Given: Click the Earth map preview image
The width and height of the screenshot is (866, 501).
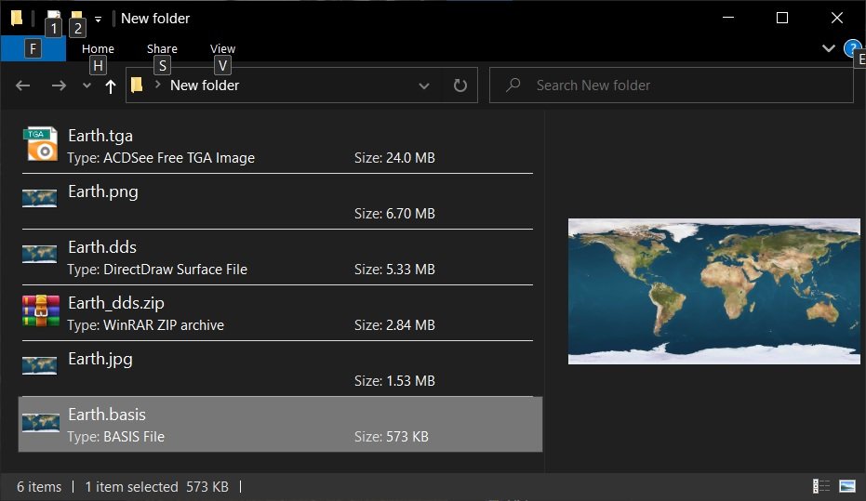Looking at the screenshot, I should point(713,291).
